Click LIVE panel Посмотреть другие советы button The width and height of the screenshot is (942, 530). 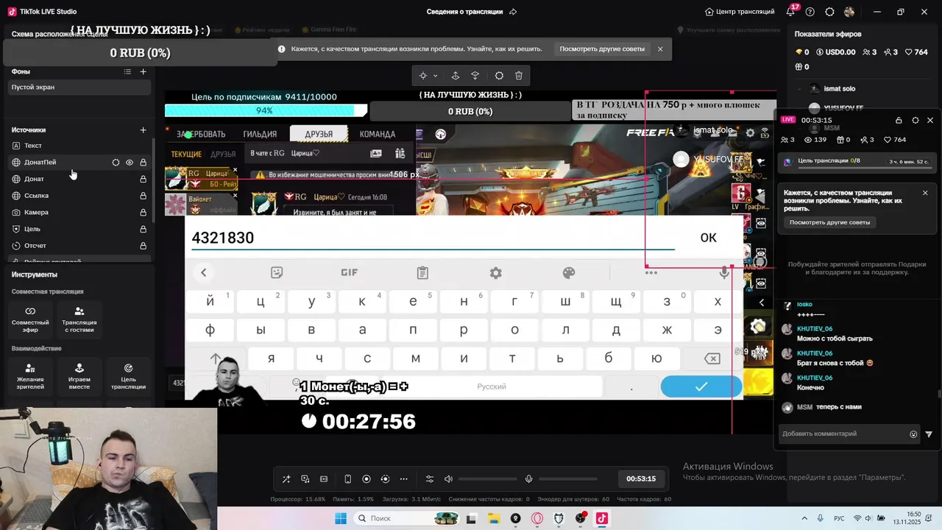(830, 222)
